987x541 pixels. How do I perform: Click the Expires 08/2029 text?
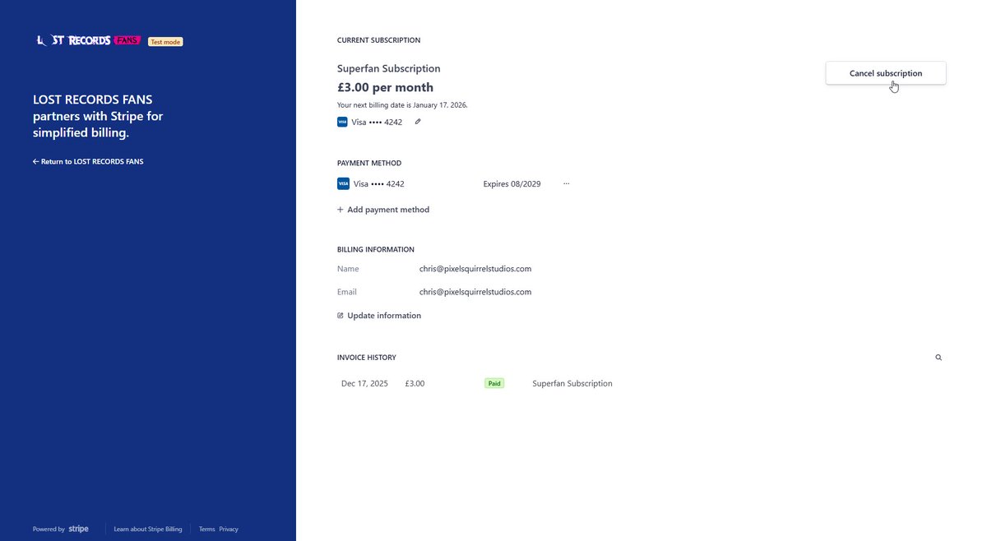[512, 184]
